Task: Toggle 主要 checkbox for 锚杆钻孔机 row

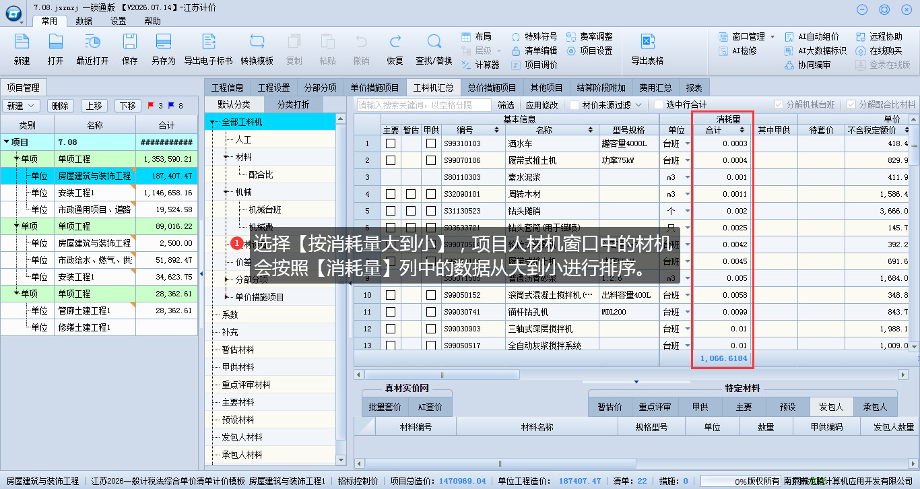Action: coord(391,312)
